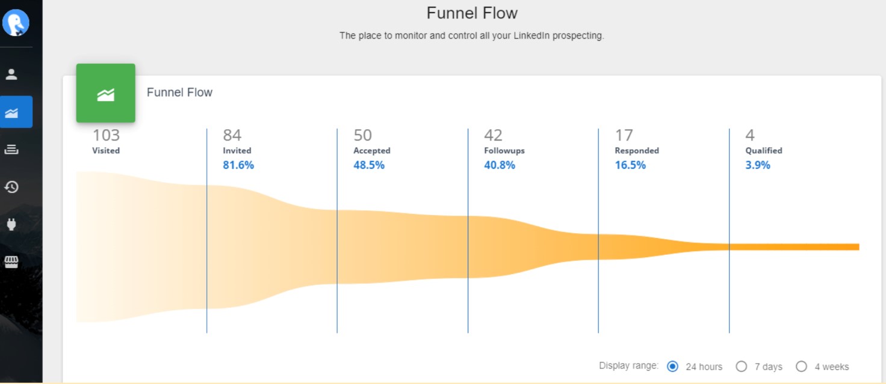Click the green Funnel Flow chart badge
The image size is (886, 384).
coord(106,93)
